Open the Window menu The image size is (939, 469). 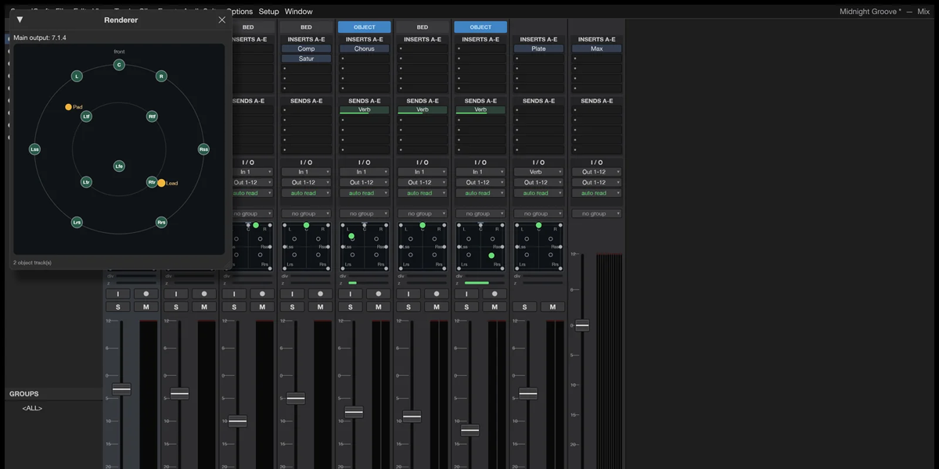click(x=298, y=12)
